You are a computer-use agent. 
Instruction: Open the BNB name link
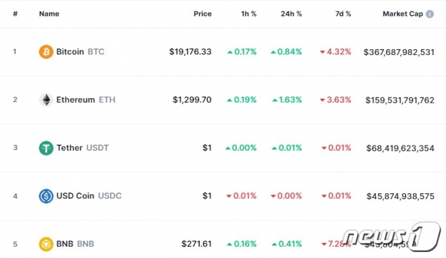75,244
